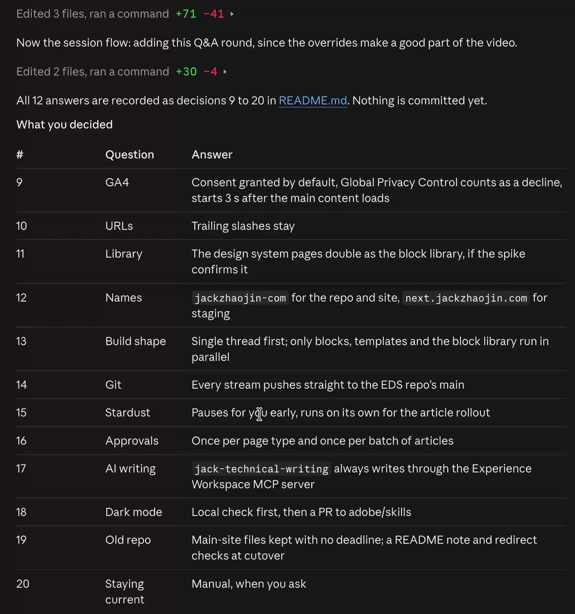
Task: Click the Old repo row label
Action: click(x=128, y=540)
